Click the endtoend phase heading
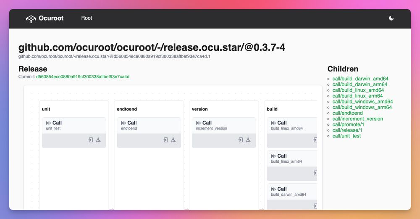The height and width of the screenshot is (219, 420). coord(127,109)
